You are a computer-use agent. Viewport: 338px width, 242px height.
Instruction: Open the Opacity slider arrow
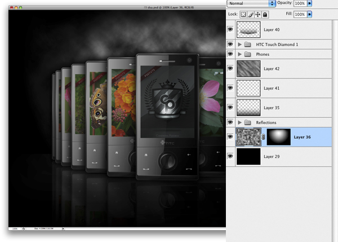coord(309,3)
